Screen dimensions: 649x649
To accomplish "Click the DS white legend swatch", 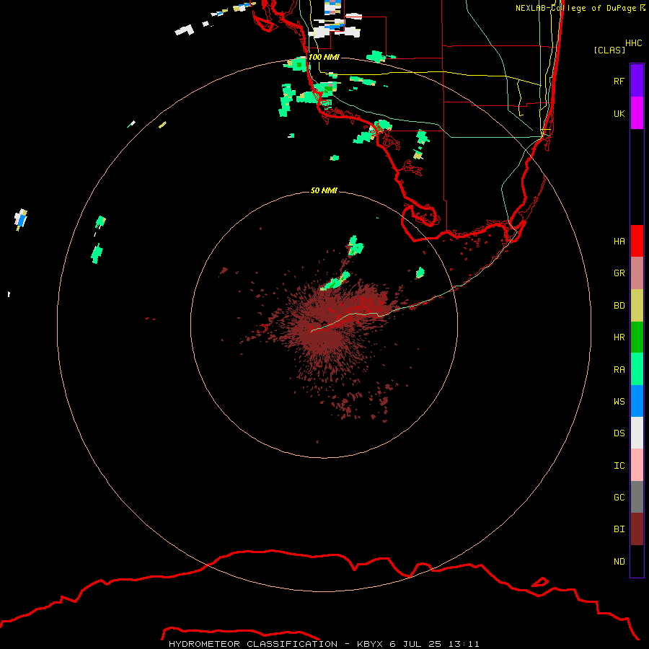I will point(637,433).
